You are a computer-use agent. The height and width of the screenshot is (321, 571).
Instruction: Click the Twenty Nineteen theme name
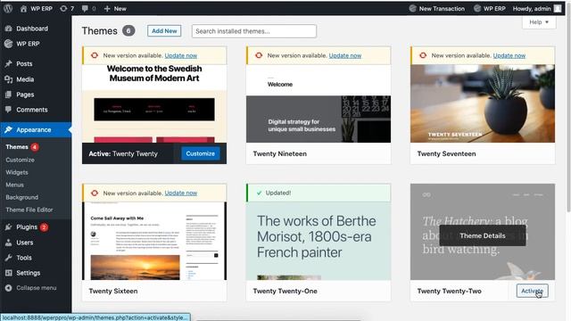click(x=279, y=153)
